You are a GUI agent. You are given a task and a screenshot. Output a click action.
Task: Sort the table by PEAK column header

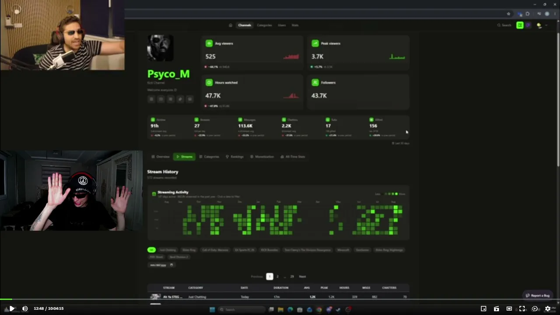pos(324,288)
